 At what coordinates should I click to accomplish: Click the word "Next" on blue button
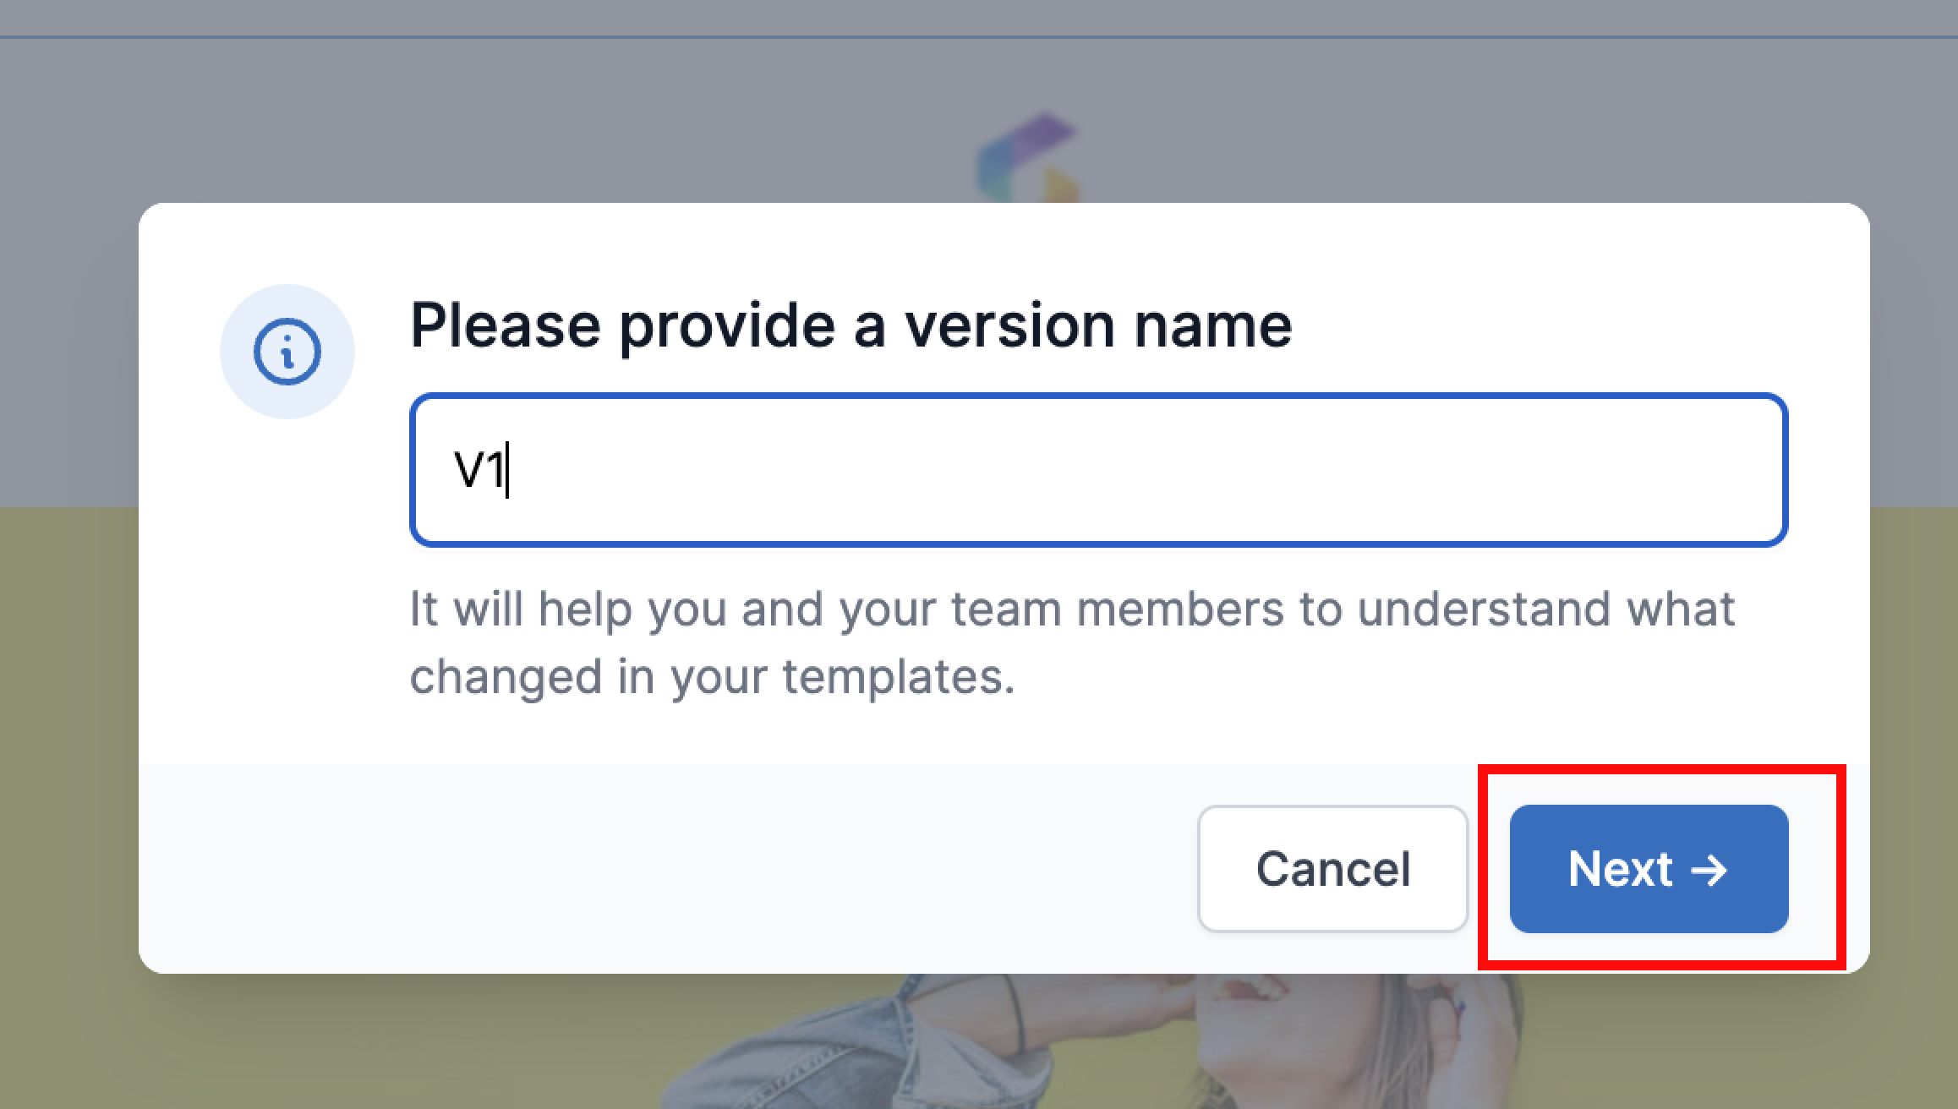click(x=1620, y=869)
